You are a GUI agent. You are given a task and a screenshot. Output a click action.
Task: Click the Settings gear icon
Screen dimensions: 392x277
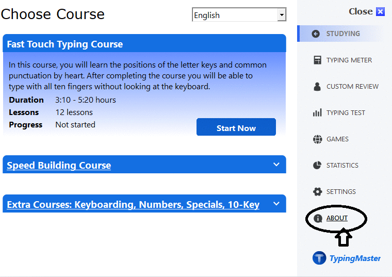click(x=317, y=192)
